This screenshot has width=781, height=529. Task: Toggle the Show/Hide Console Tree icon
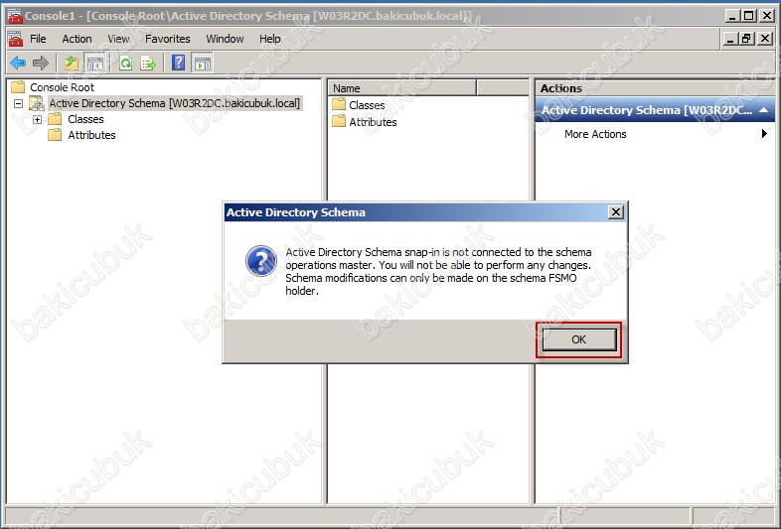pyautogui.click(x=94, y=64)
